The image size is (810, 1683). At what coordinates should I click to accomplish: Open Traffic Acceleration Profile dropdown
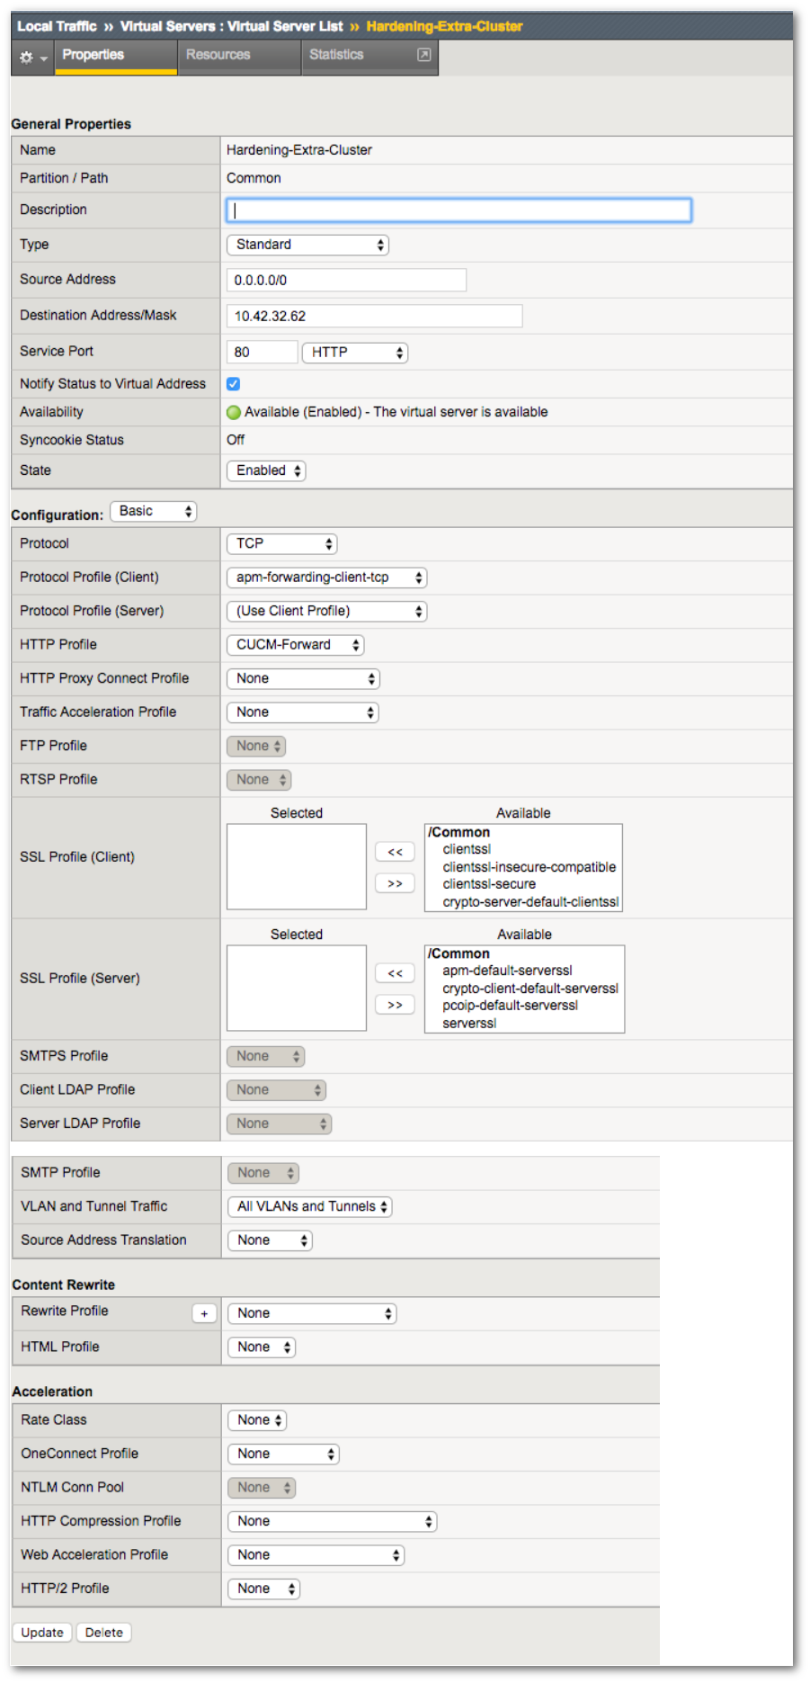[302, 712]
